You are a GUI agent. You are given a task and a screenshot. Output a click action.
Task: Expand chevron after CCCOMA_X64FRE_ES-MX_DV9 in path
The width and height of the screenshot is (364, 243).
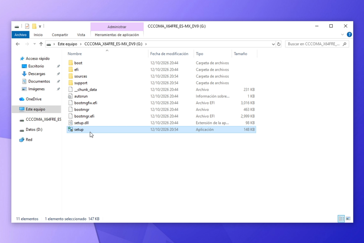click(x=146, y=44)
